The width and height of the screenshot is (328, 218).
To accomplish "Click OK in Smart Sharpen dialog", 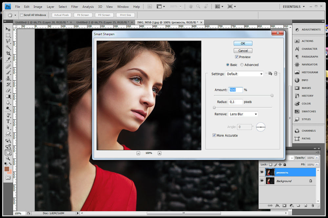I will tap(243, 43).
